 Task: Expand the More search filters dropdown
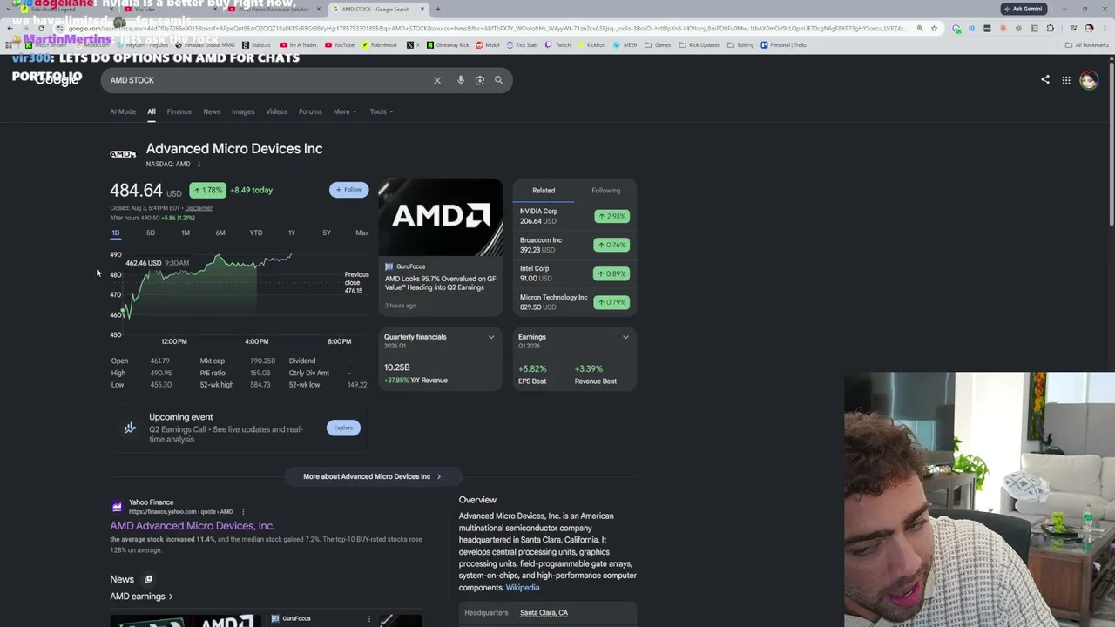(x=345, y=111)
